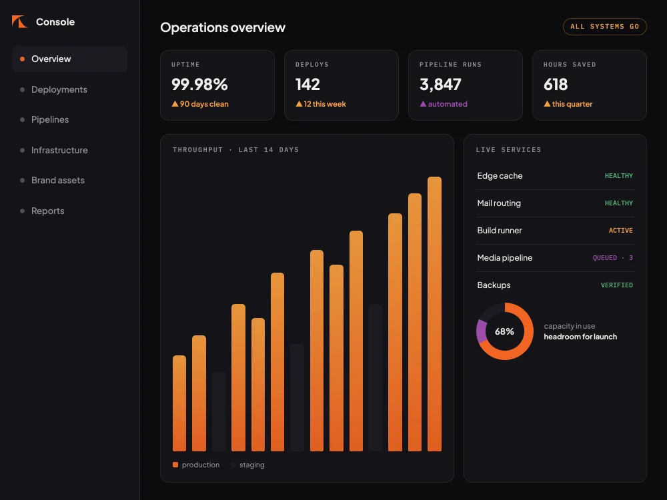This screenshot has width=667, height=500.
Task: Click the 12 this week label
Action: [x=325, y=104]
